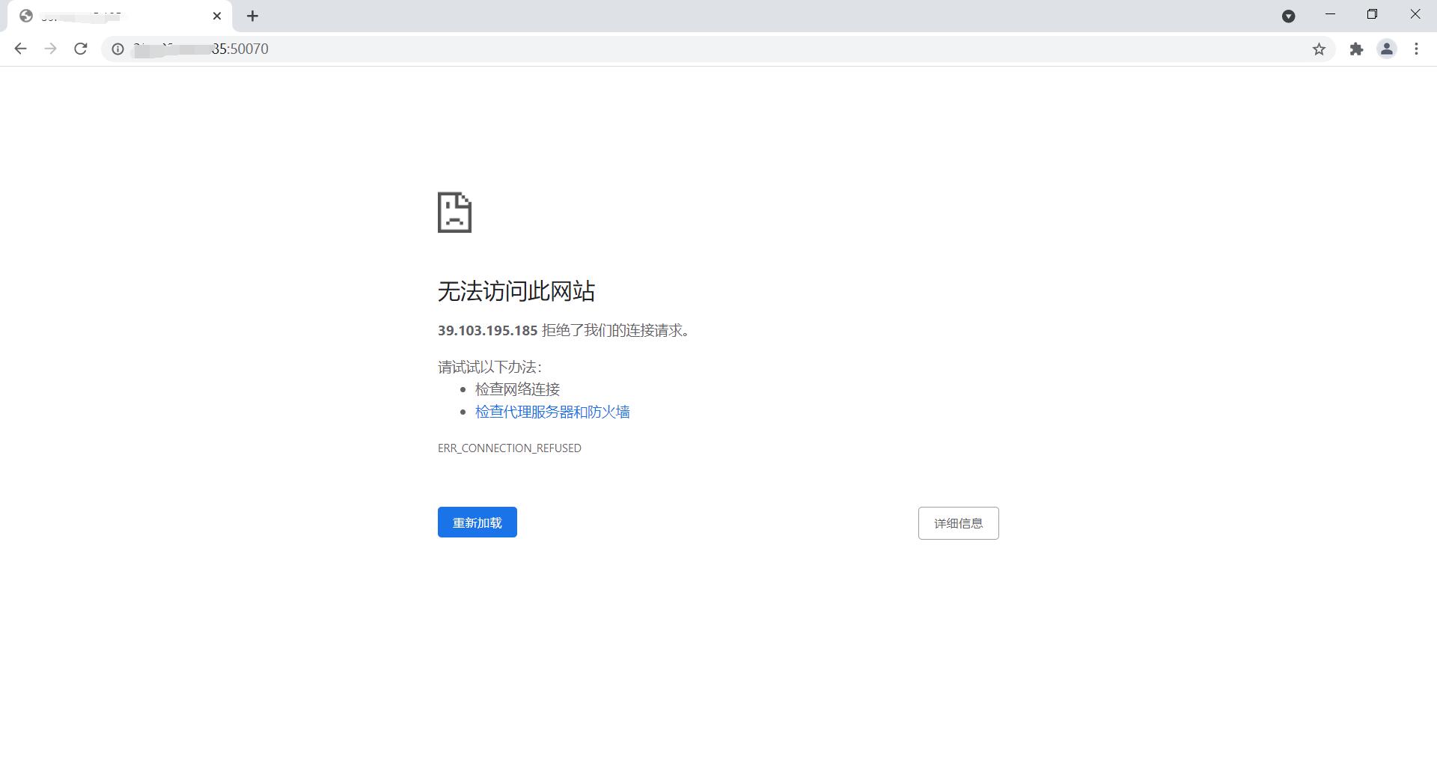Expand 详细信息 for more error details
Viewport: 1437px width, 771px height.
pyautogui.click(x=958, y=522)
